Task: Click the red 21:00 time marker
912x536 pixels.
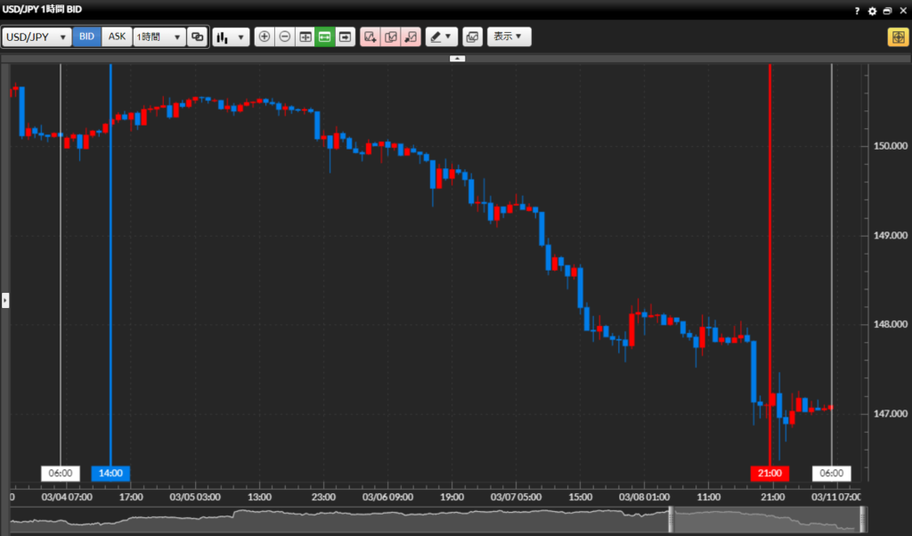Action: (x=770, y=473)
